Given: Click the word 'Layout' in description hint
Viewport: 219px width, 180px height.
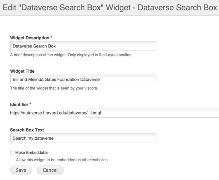Looking at the screenshot, I should [112, 55].
